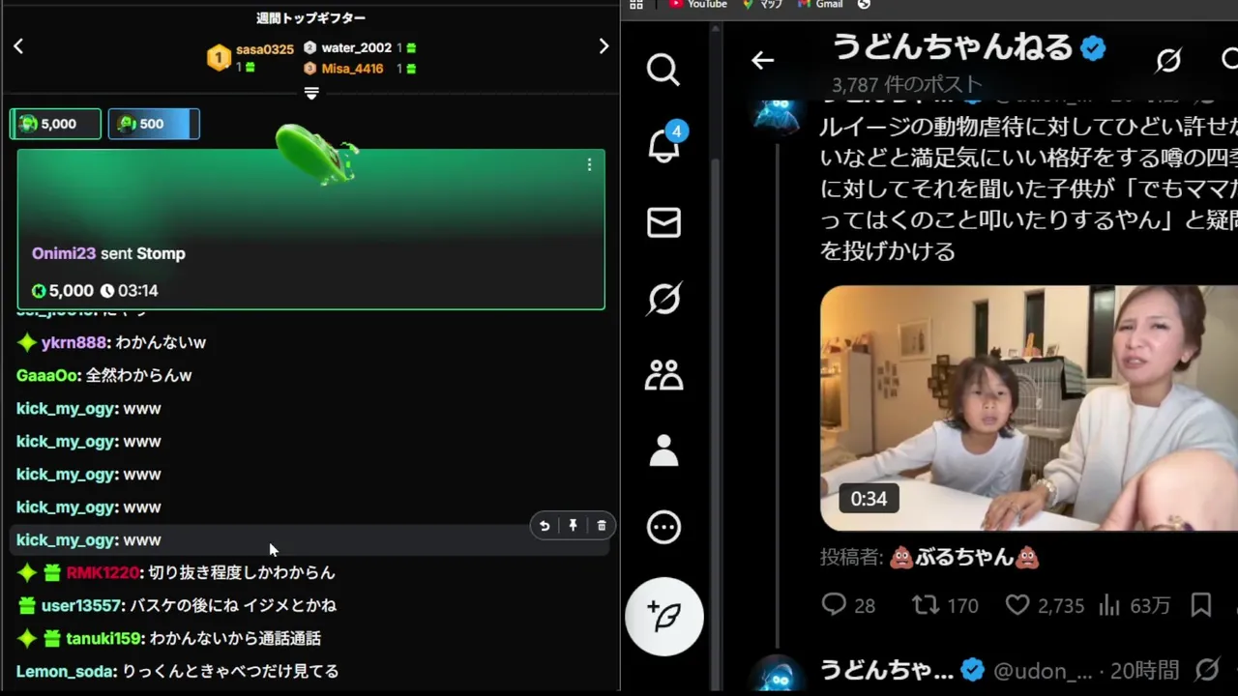Open X notifications bell with 4 badge
This screenshot has height=696, width=1238.
coord(663,145)
